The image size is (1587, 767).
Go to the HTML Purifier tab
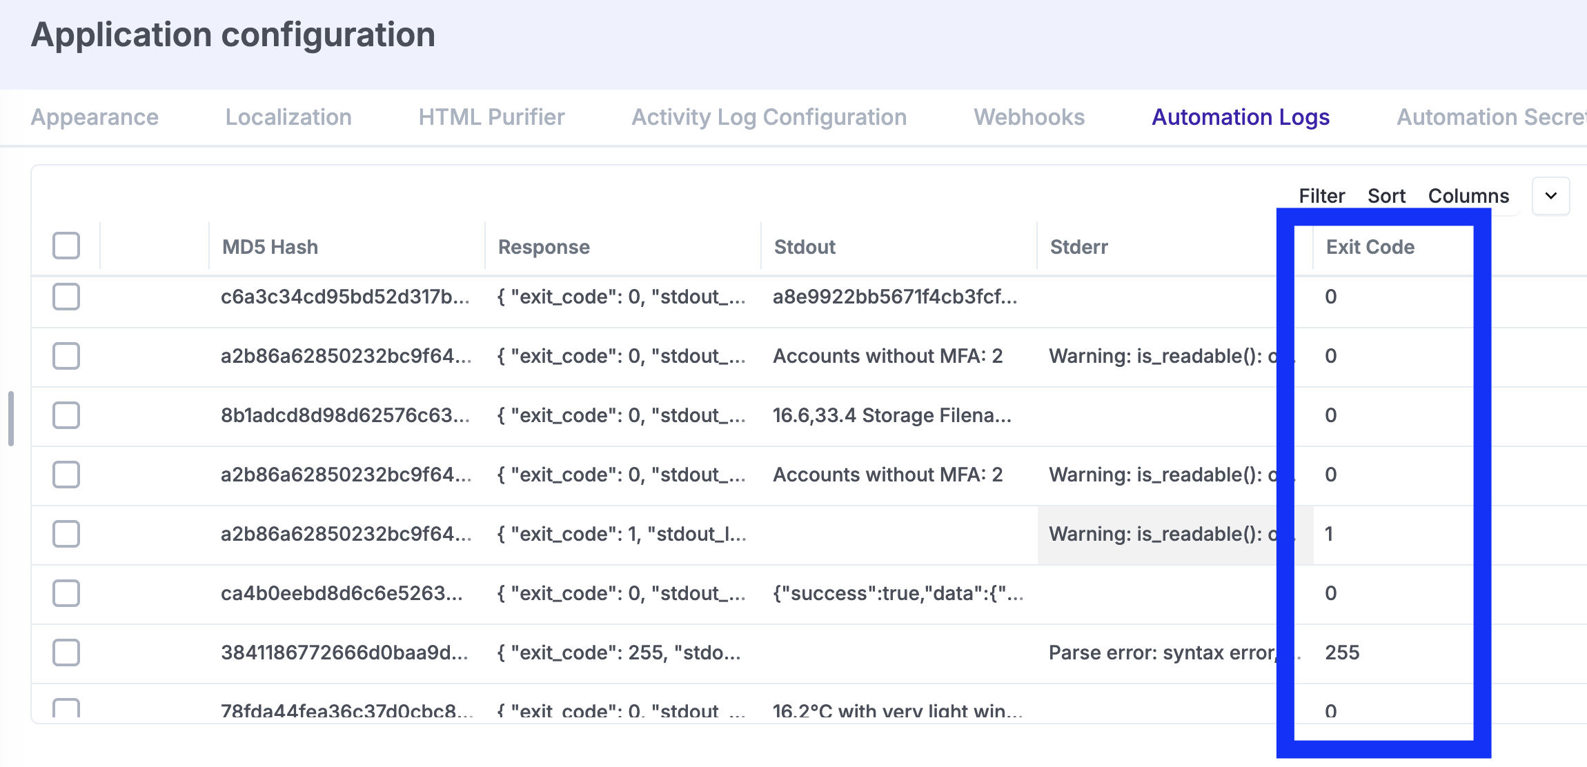(491, 117)
